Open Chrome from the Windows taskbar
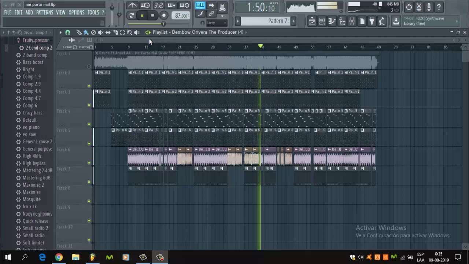Screen dimensions: 469x264 (59, 257)
